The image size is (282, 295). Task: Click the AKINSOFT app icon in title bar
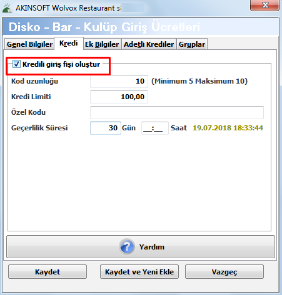[8, 8]
